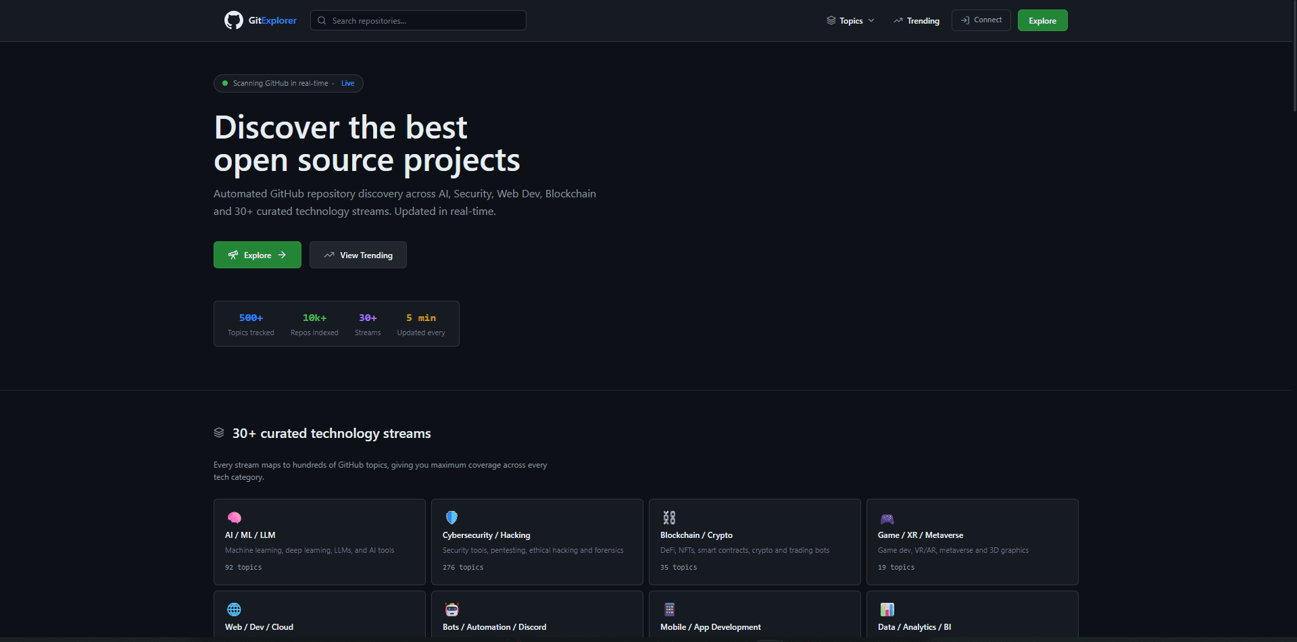This screenshot has height=642, width=1297.
Task: Click the shield icon on Cybersecurity card
Action: coord(451,518)
